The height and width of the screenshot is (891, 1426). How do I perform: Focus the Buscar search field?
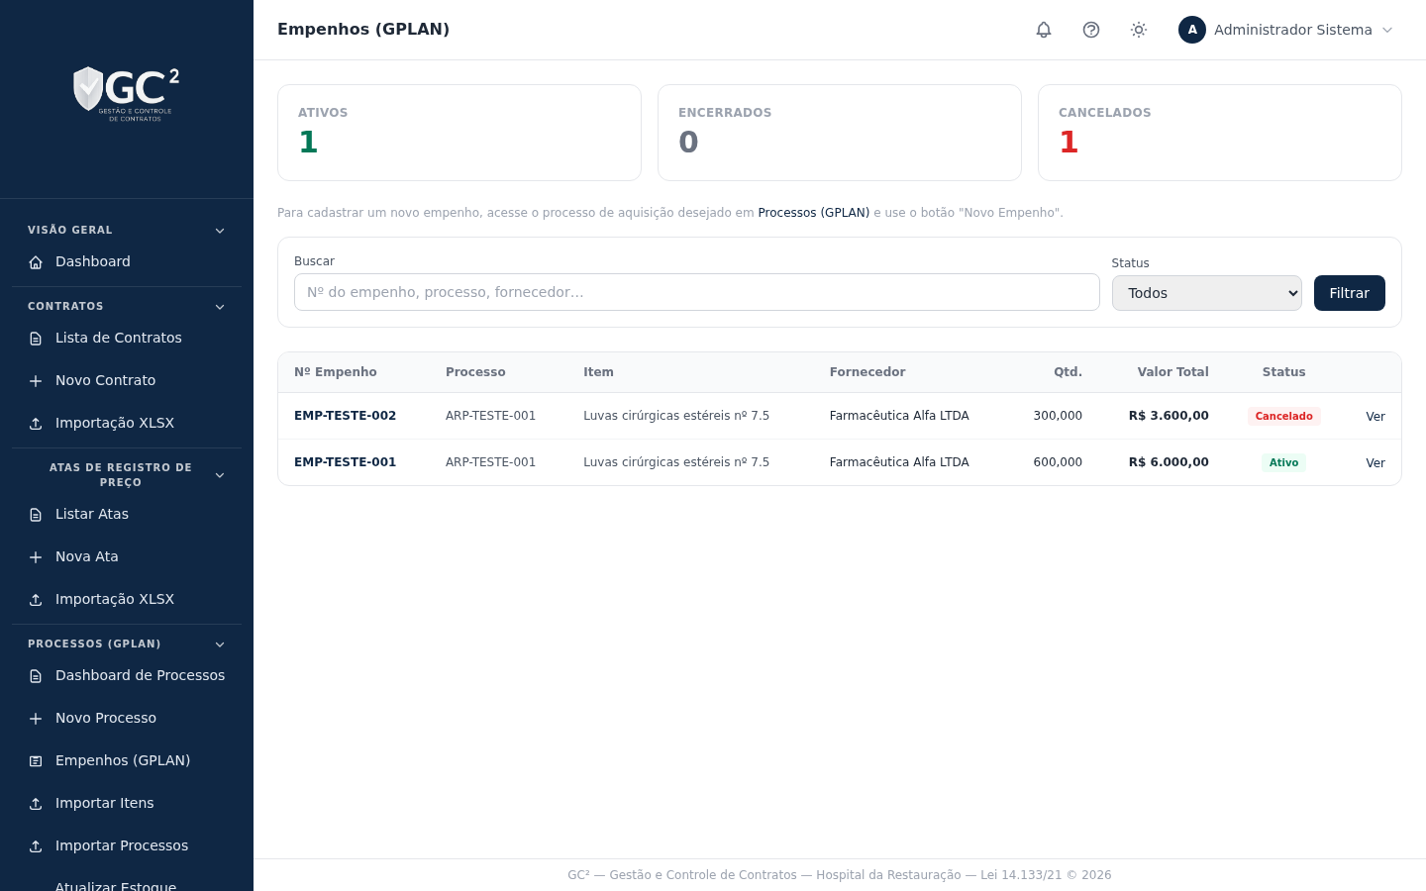(x=697, y=292)
